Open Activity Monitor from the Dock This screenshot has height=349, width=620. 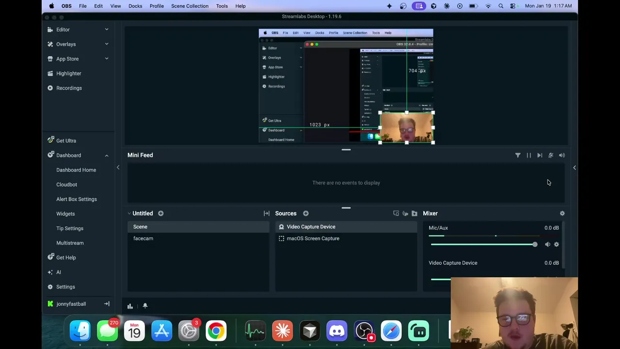click(255, 331)
